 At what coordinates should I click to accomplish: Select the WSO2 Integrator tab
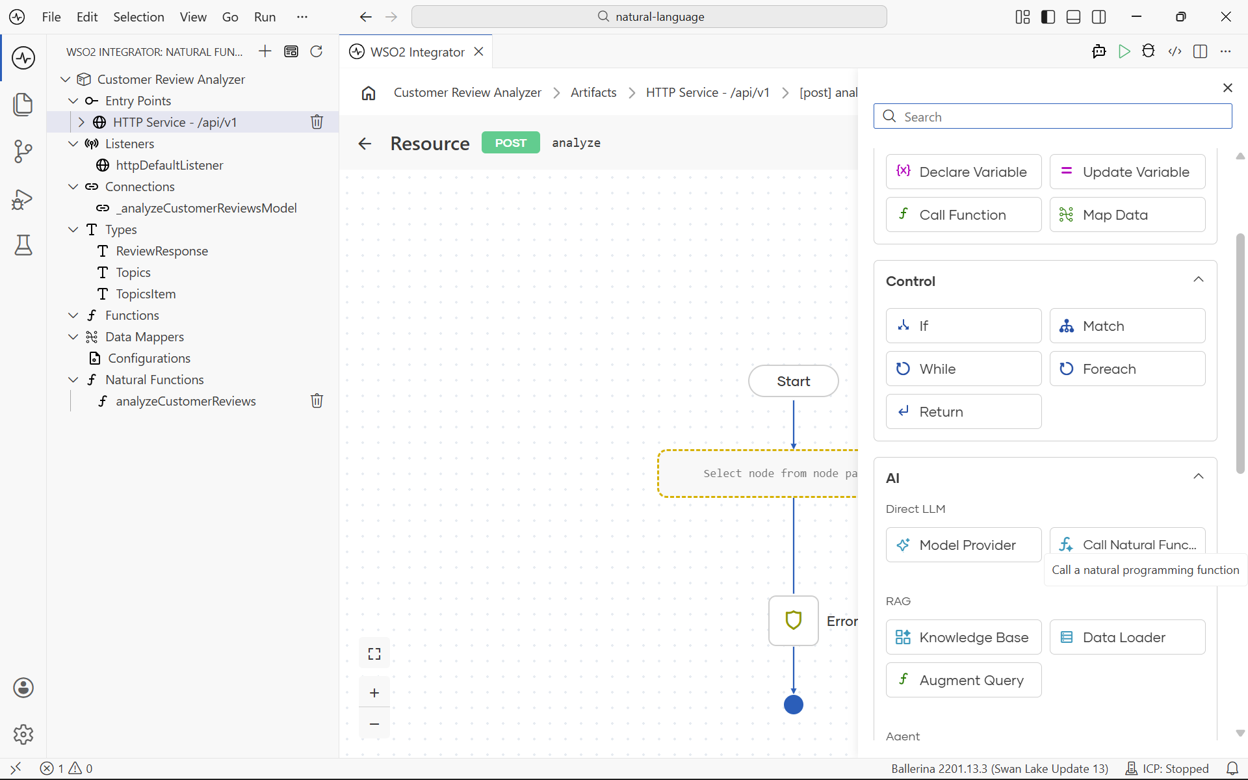pos(417,51)
